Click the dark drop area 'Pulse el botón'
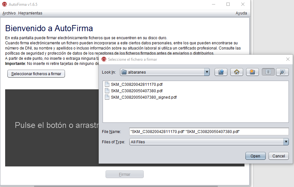 [52, 128]
